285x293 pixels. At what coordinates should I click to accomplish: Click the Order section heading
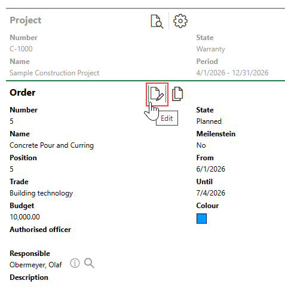23,93
